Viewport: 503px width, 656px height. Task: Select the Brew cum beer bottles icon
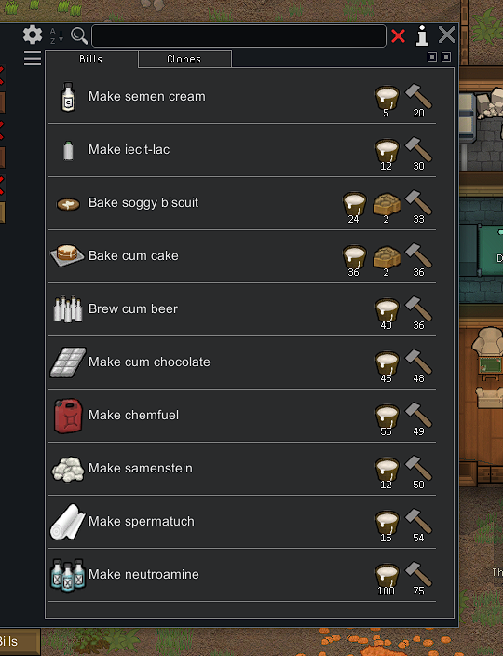click(x=68, y=309)
